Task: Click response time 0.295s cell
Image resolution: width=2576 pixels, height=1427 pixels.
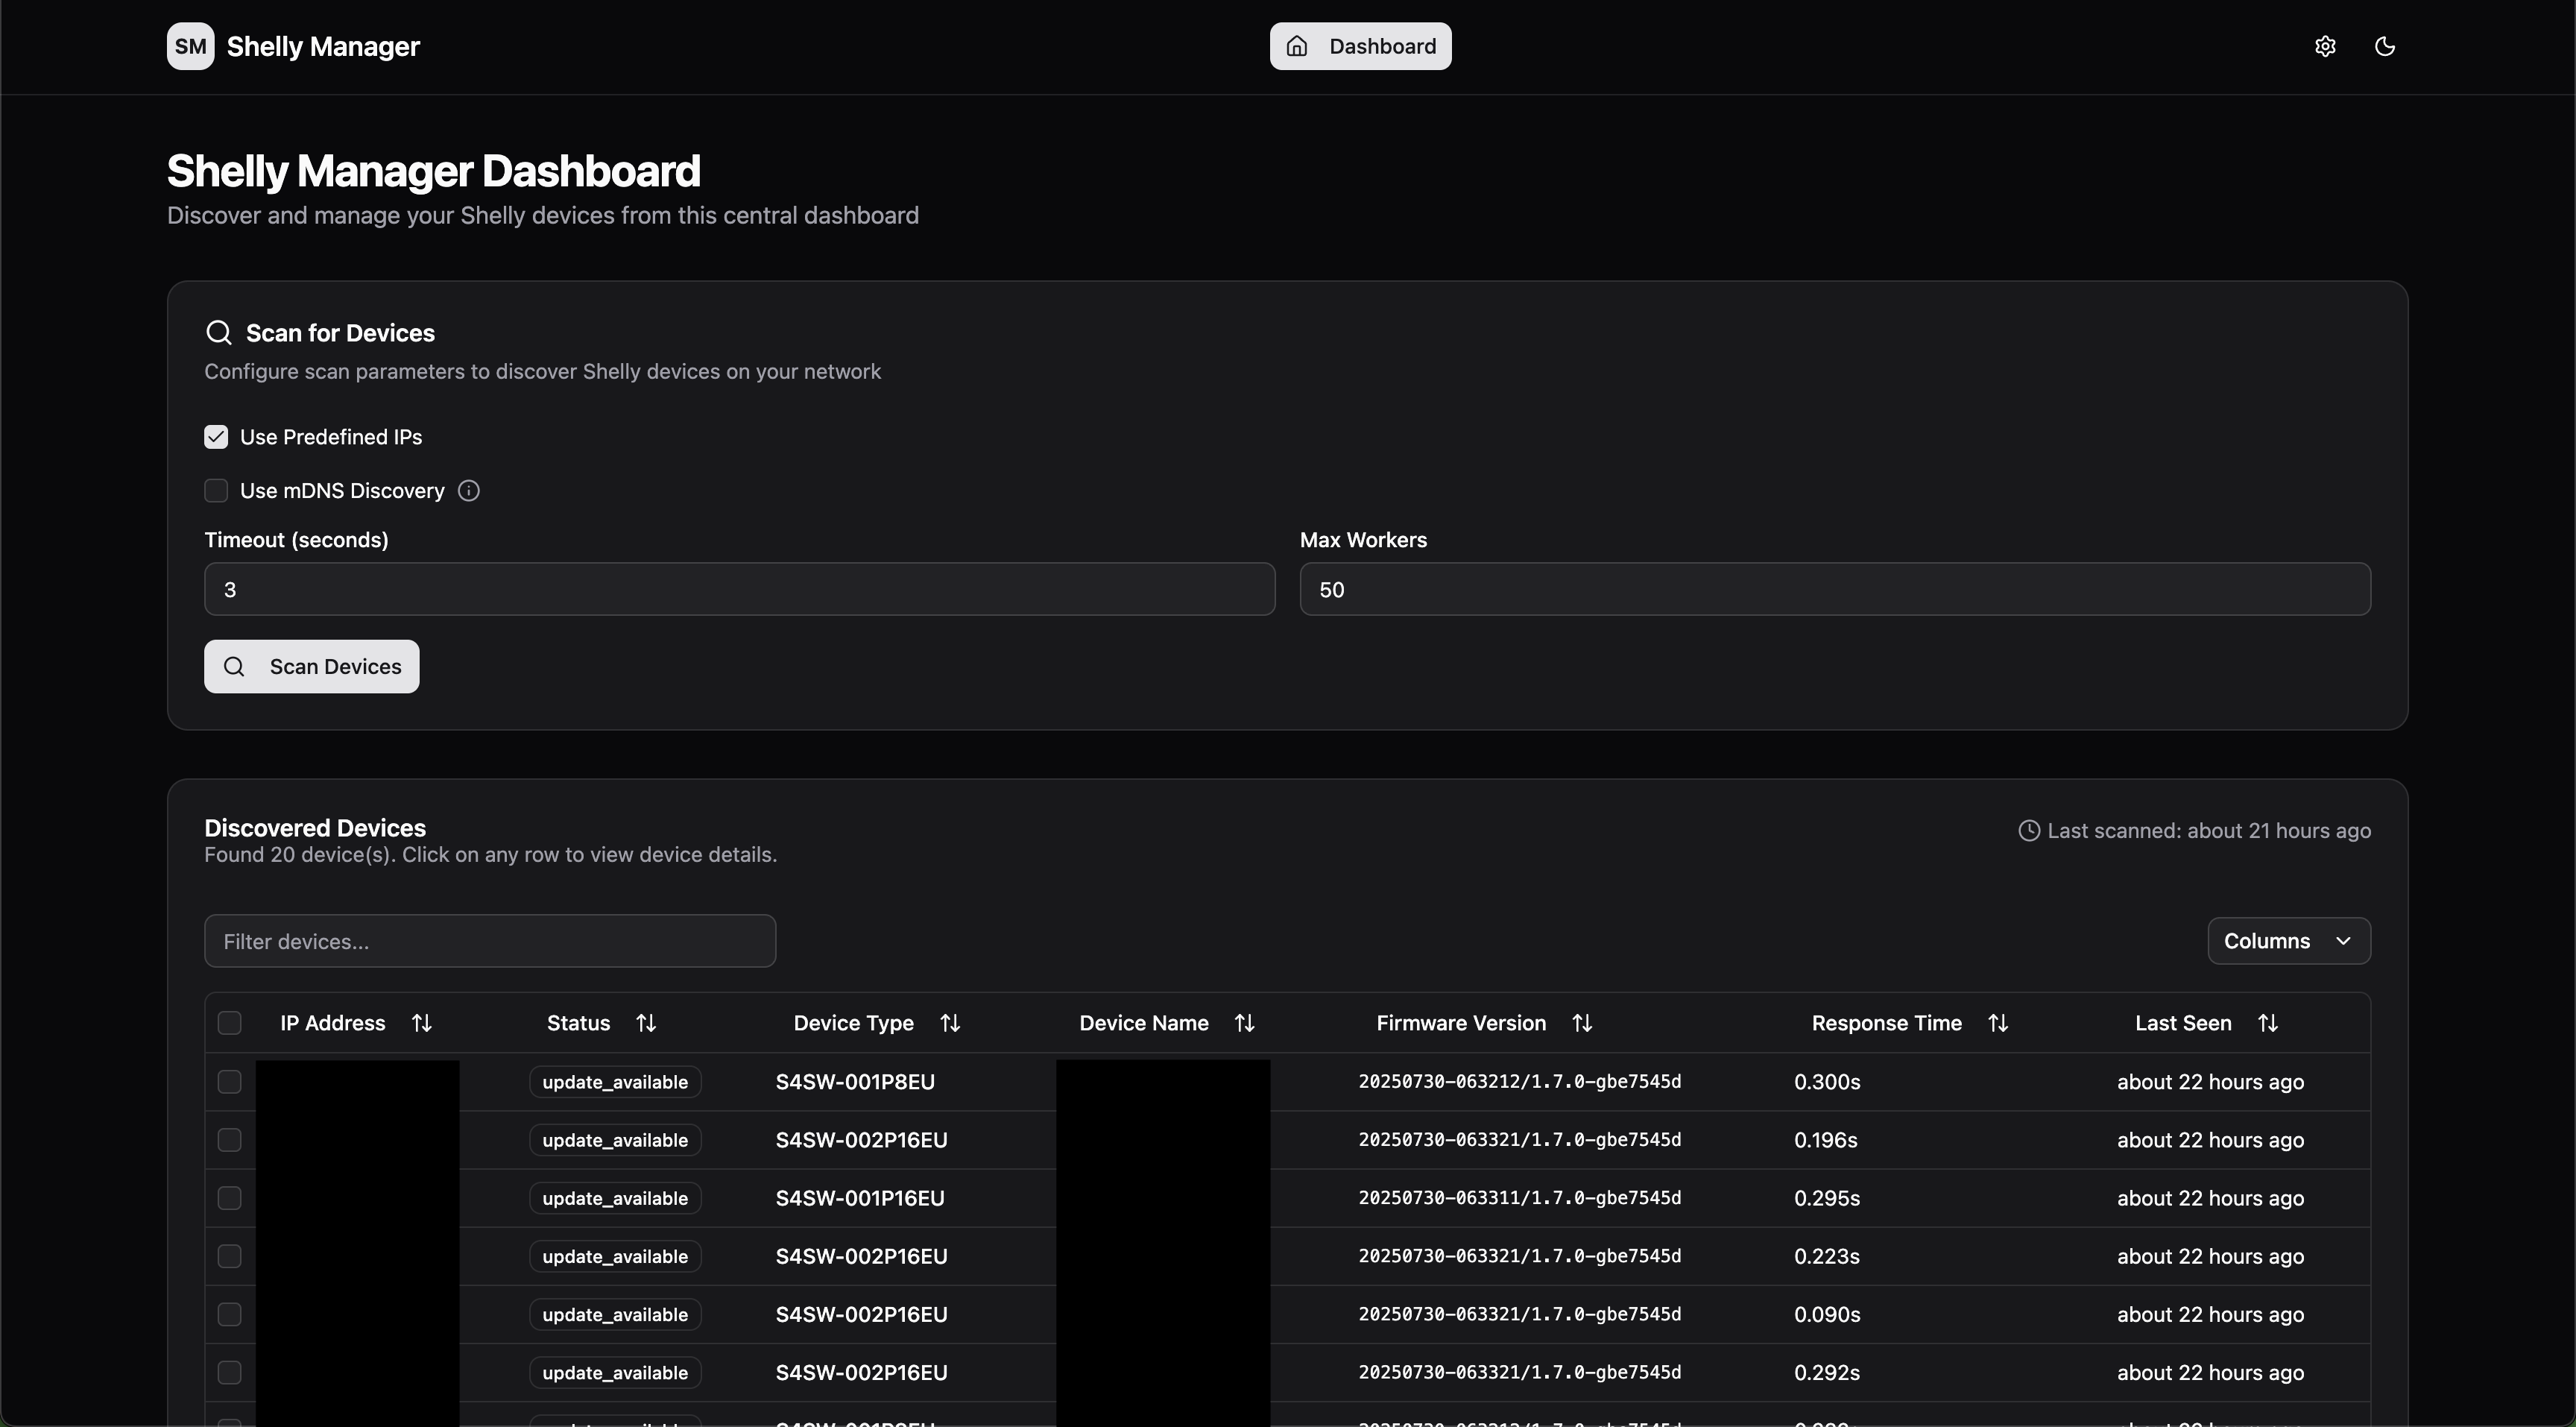Action: pyautogui.click(x=1827, y=1198)
